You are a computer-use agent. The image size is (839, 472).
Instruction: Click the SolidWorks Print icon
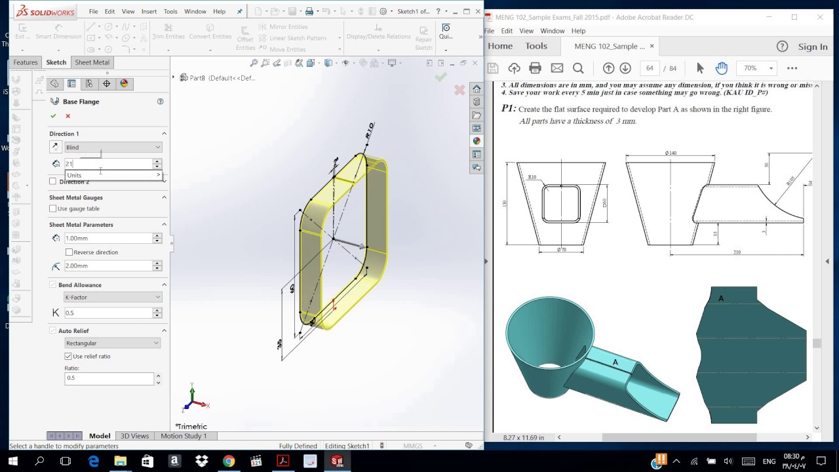[x=309, y=11]
